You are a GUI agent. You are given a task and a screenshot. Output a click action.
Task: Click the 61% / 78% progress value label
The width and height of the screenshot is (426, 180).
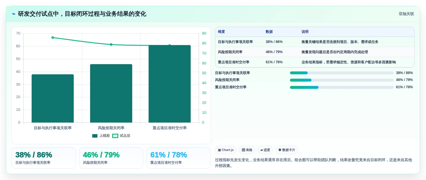pyautogui.click(x=404, y=87)
